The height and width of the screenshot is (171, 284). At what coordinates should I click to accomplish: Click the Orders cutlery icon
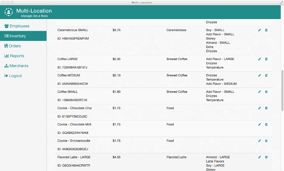6,46
